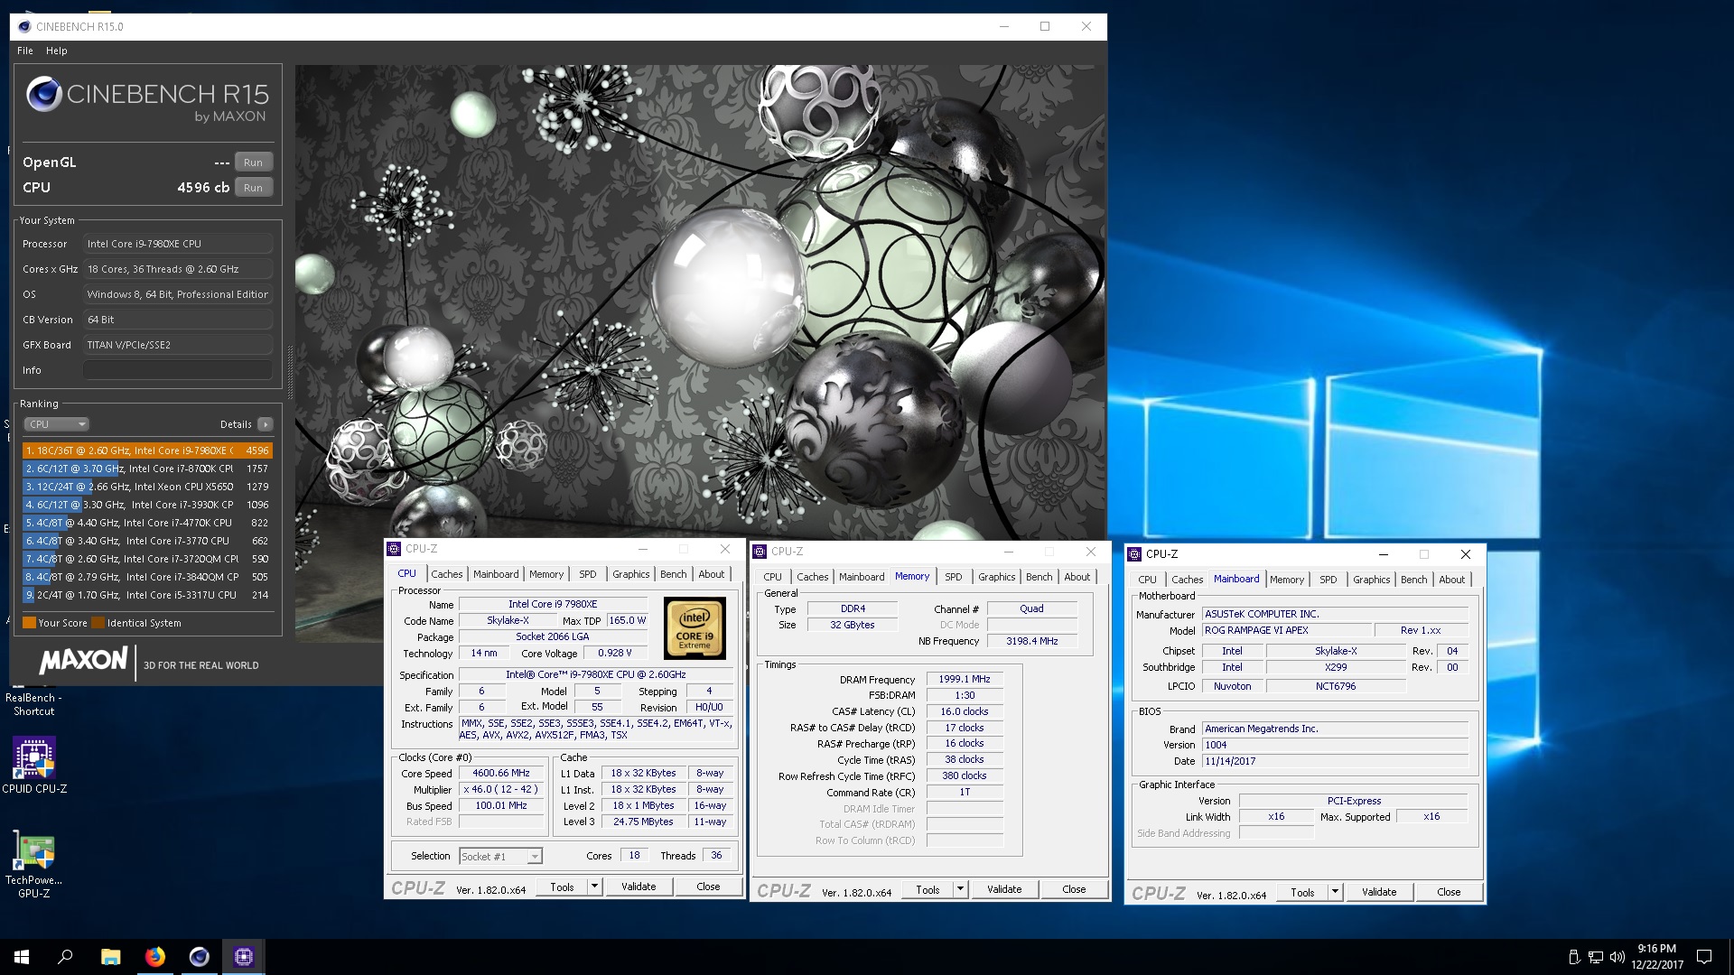1734x975 pixels.
Task: Click the NB Frequency 3198.4 MHz value
Action: click(x=1031, y=642)
